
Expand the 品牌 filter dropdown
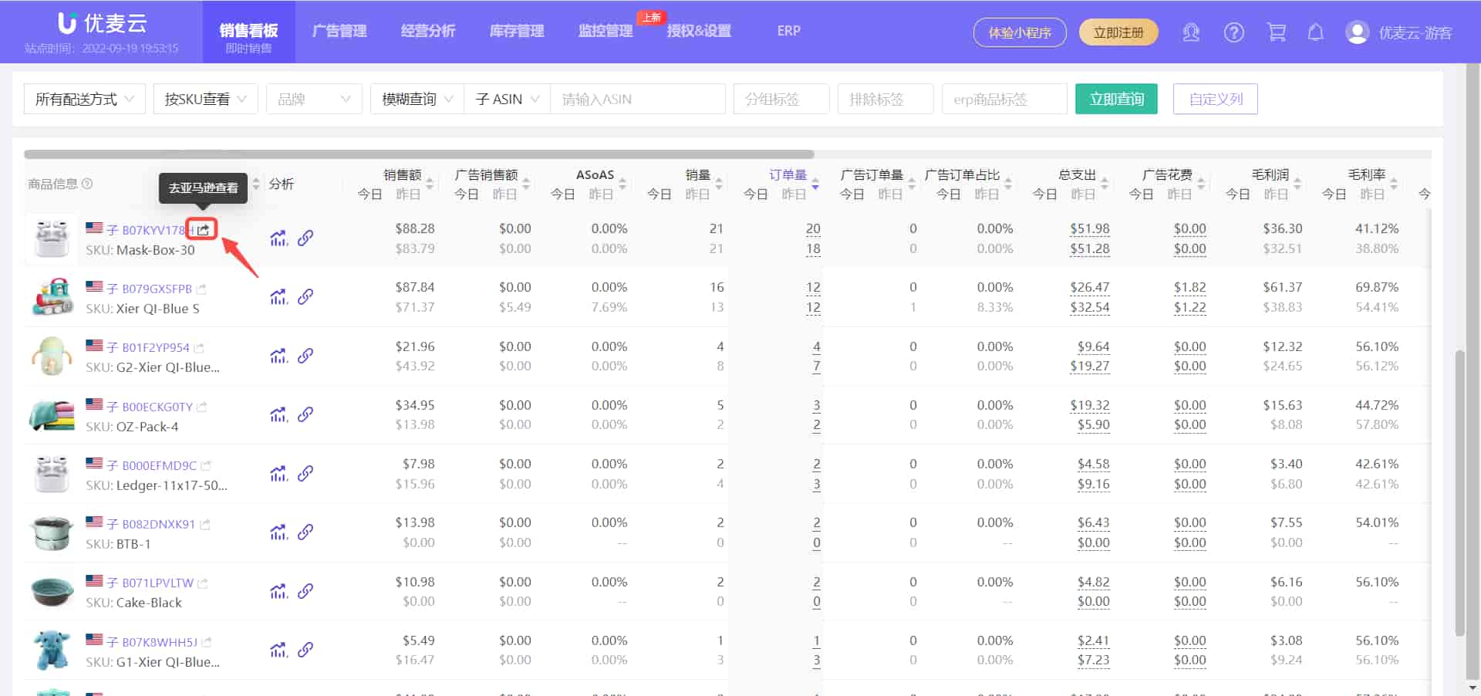[x=313, y=99]
